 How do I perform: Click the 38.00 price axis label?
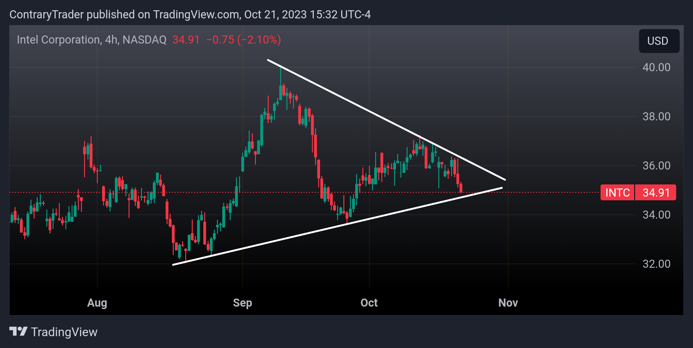pyautogui.click(x=656, y=117)
